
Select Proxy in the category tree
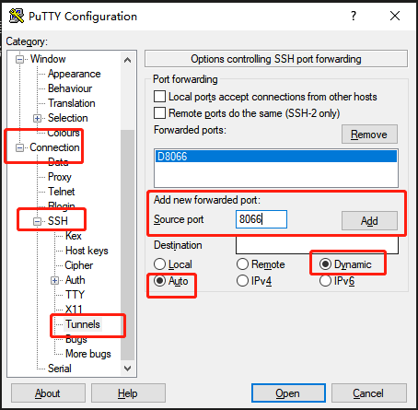(60, 177)
